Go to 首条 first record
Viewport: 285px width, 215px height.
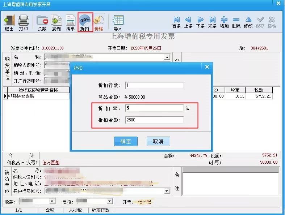(x=176, y=22)
